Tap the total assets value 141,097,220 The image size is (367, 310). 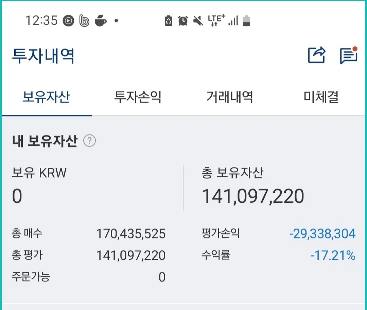[x=253, y=196]
